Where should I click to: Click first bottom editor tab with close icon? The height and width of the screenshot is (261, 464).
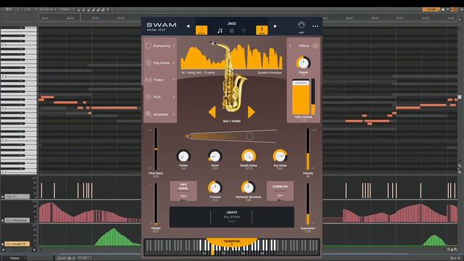coord(66,258)
